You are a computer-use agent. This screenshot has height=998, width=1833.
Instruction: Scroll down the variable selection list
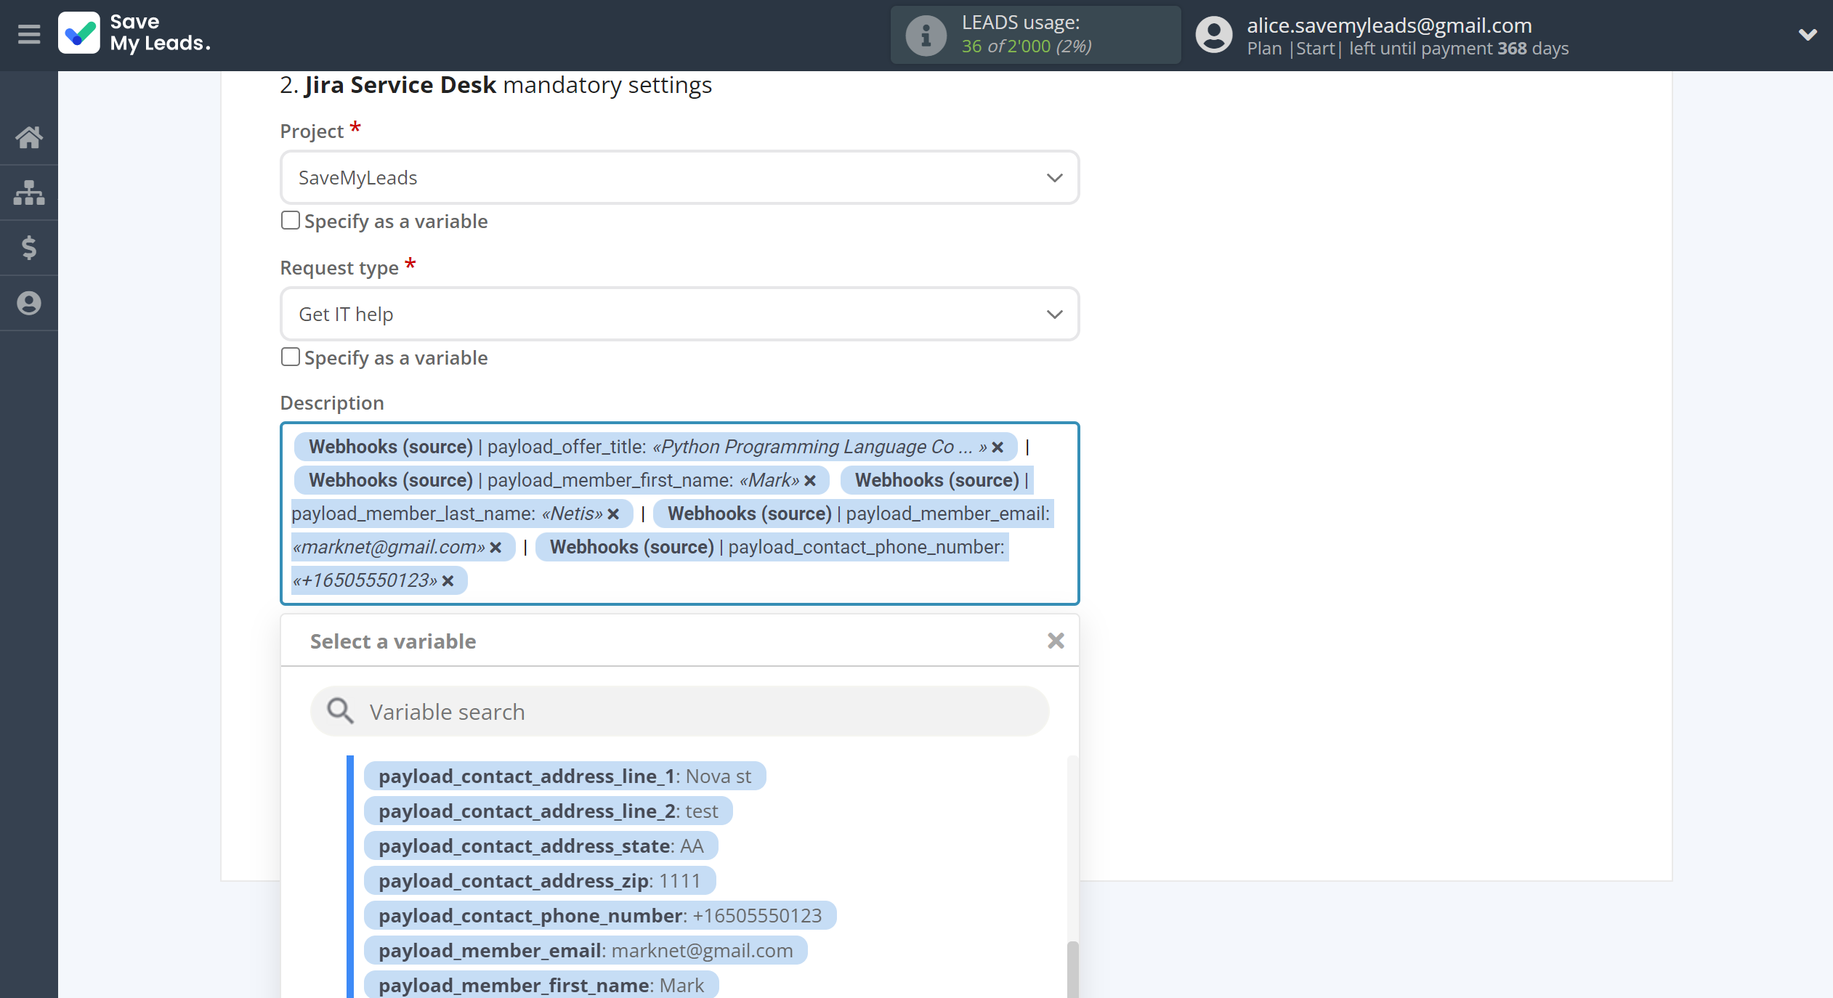tap(1067, 972)
